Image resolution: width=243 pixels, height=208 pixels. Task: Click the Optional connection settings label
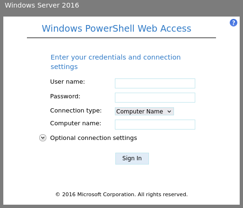pyautogui.click(x=94, y=138)
